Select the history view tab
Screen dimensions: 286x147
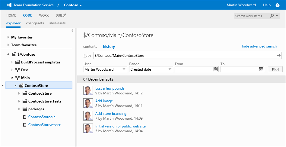109,47
